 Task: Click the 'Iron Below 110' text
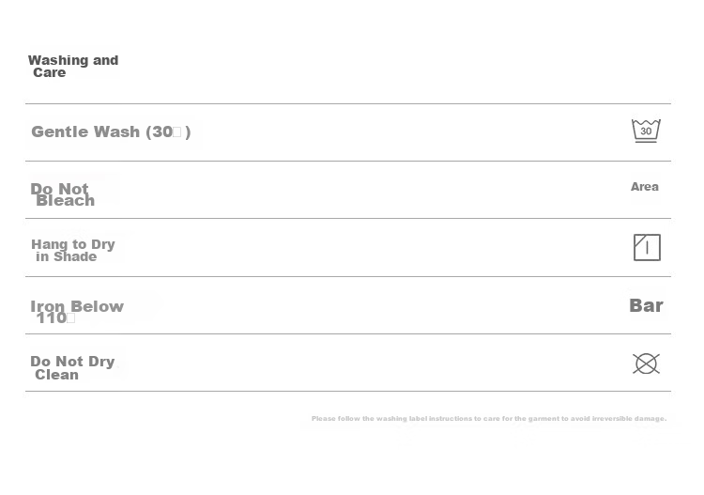(77, 312)
